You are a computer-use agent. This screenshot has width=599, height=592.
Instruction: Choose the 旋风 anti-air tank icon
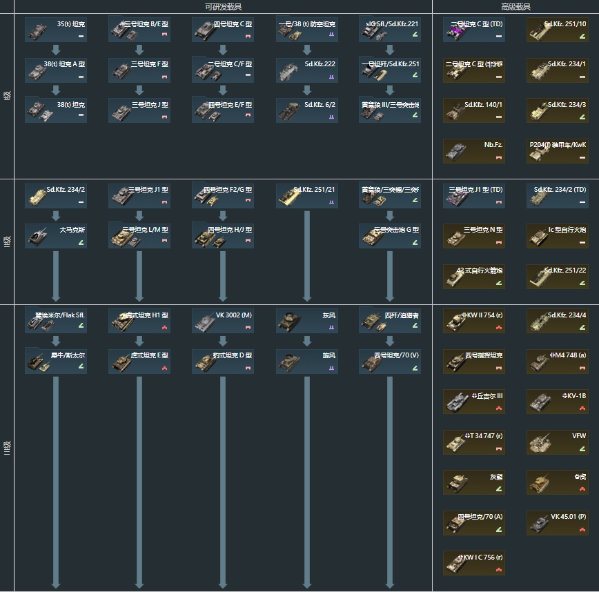pyautogui.click(x=288, y=363)
